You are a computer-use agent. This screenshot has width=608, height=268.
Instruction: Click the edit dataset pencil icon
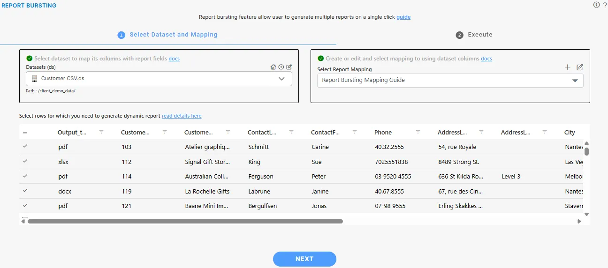(x=289, y=67)
